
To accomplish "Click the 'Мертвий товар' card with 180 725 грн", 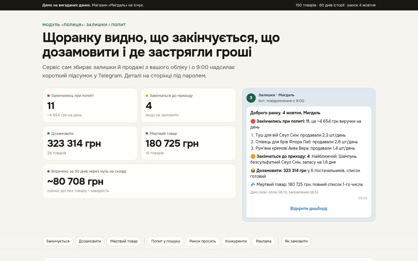I will (188, 143).
